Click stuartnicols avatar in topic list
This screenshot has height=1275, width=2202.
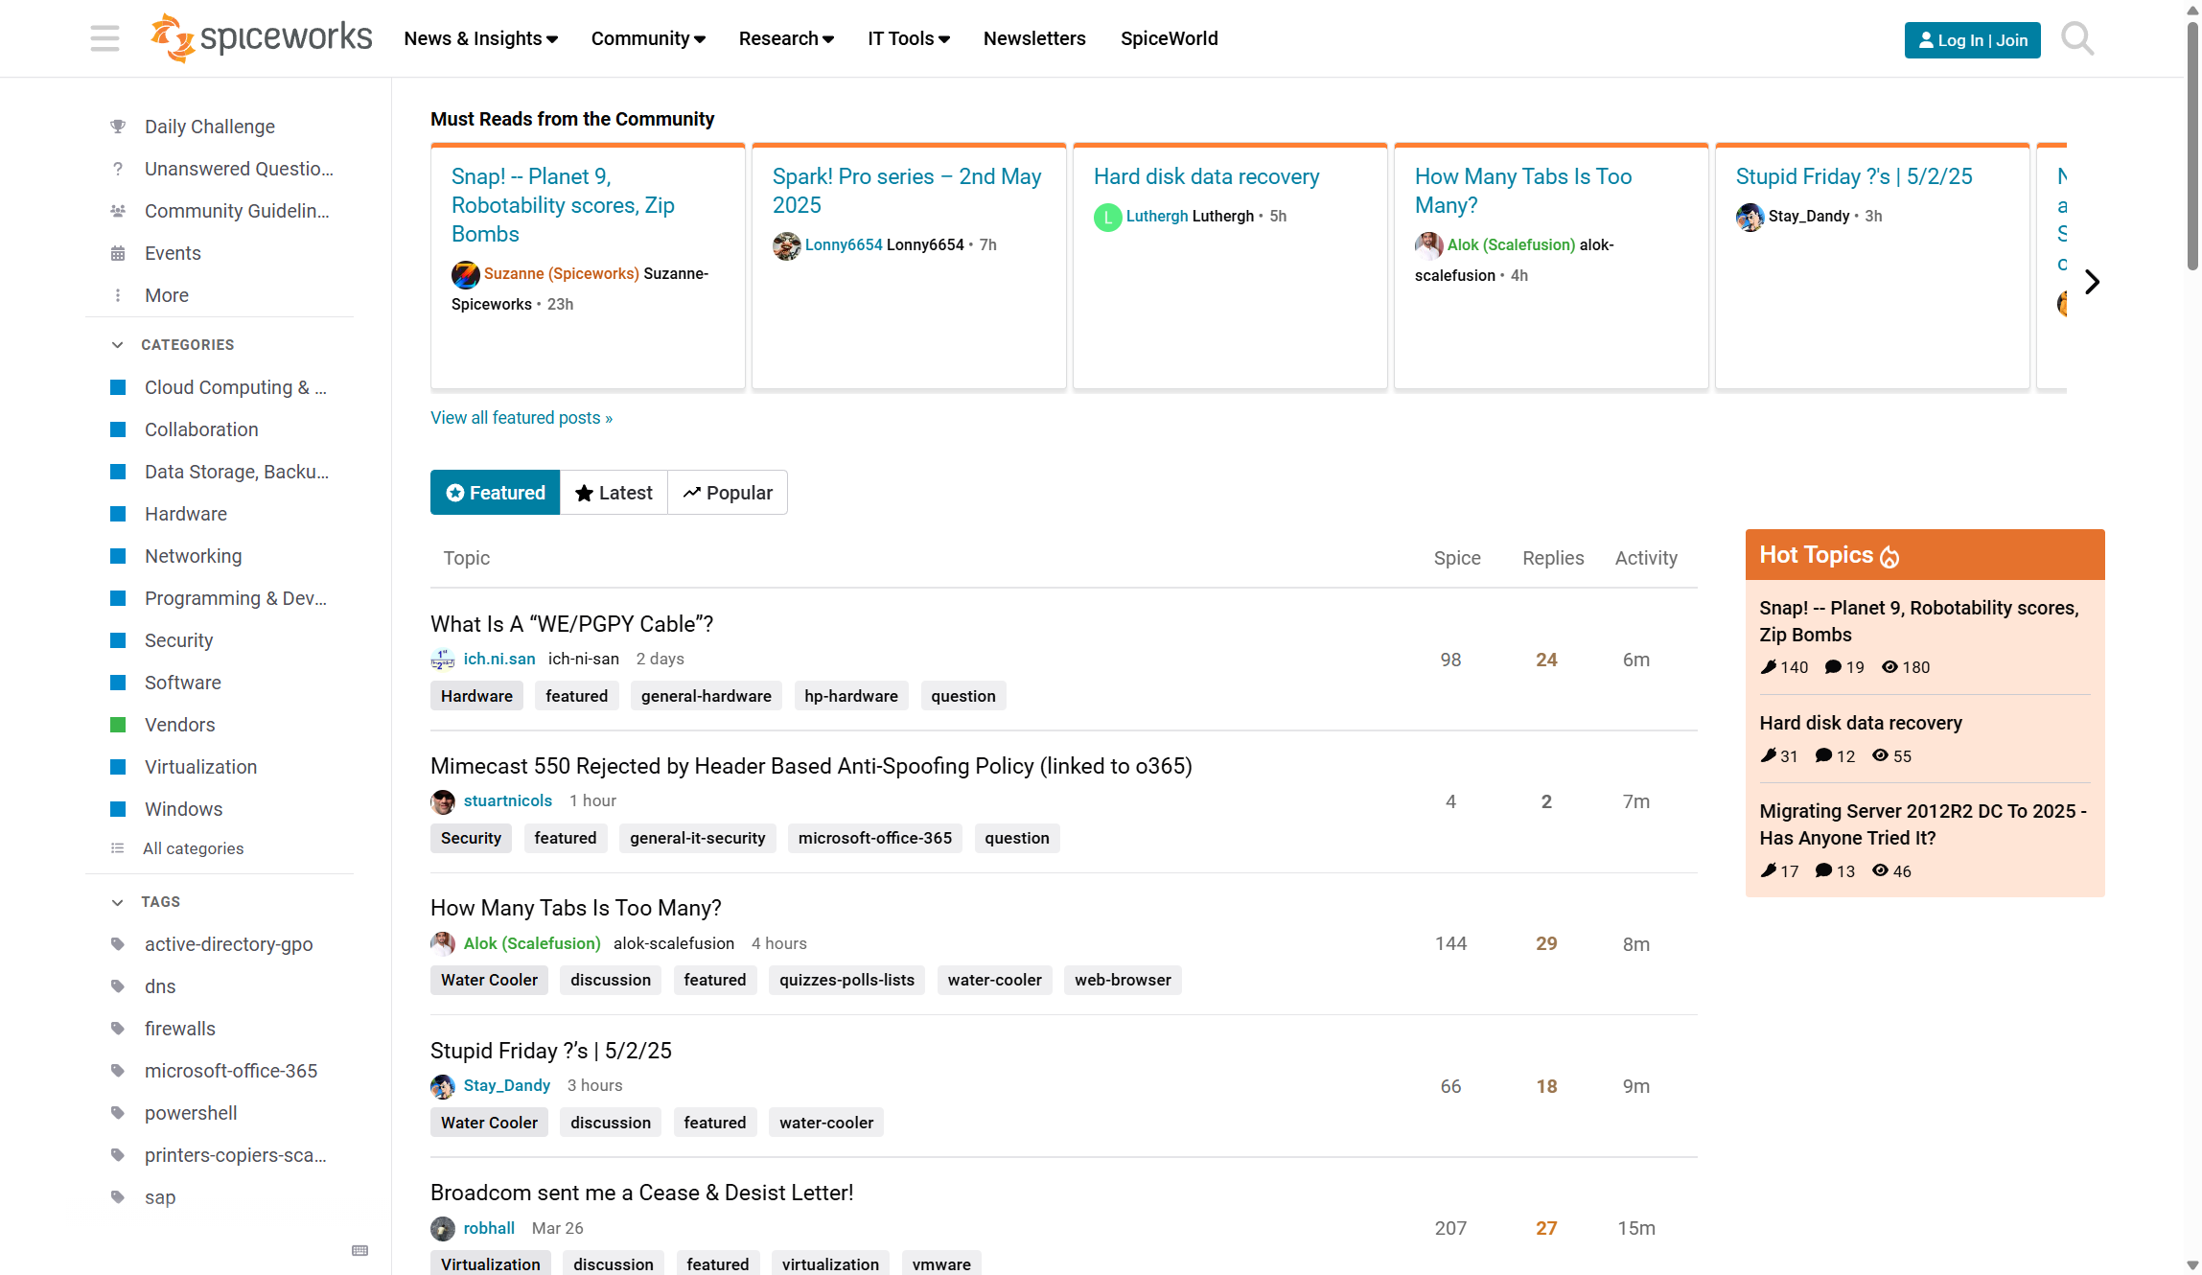point(443,801)
